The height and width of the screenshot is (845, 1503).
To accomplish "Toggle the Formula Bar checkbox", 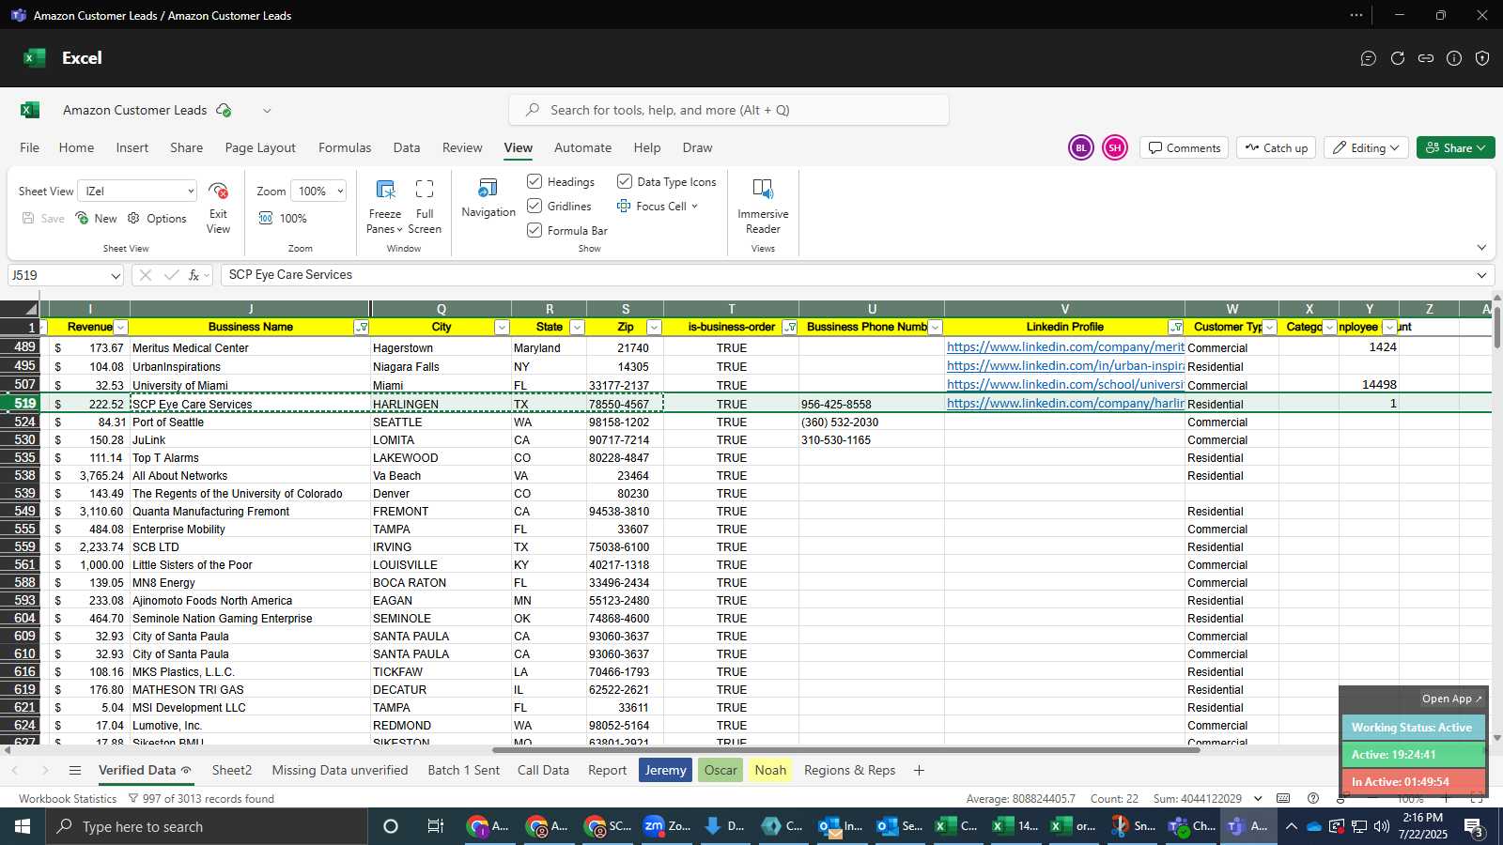I will 535,230.
